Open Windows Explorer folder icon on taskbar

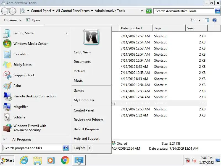(x=38, y=160)
